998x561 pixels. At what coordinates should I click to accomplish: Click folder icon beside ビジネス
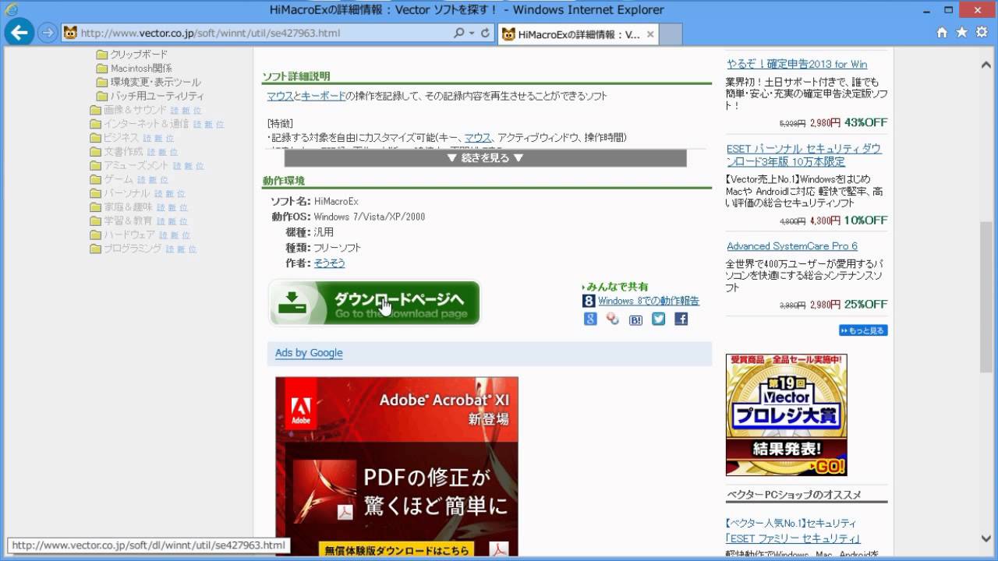(x=95, y=138)
